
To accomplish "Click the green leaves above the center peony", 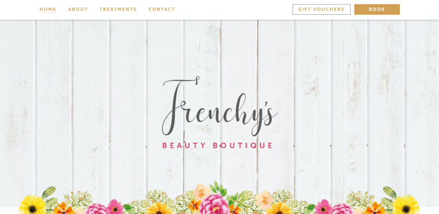I will tap(219, 188).
